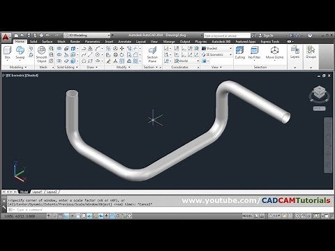Click the search keyword input field
Image resolution: width=335 pixels, height=251 pixels.
pyautogui.click(x=227, y=36)
